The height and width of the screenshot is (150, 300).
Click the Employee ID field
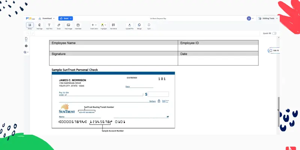click(x=218, y=48)
